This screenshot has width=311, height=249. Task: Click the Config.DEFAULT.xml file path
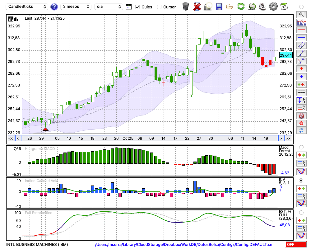click(185, 245)
